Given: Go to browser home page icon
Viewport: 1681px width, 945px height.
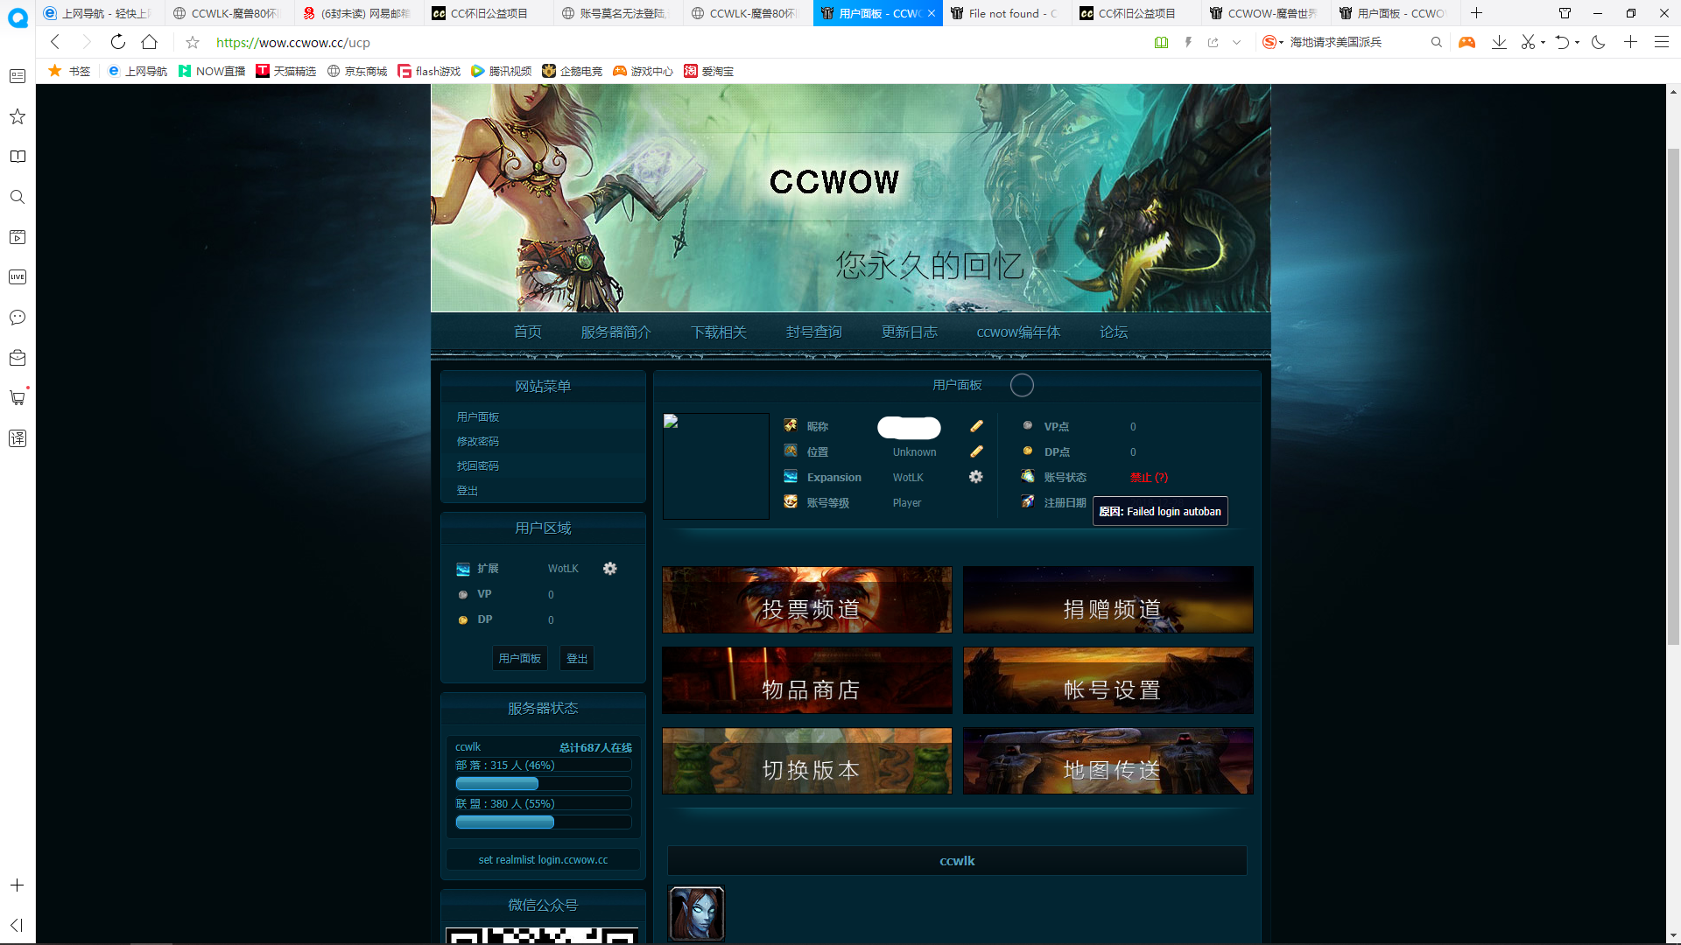Looking at the screenshot, I should coord(150,42).
